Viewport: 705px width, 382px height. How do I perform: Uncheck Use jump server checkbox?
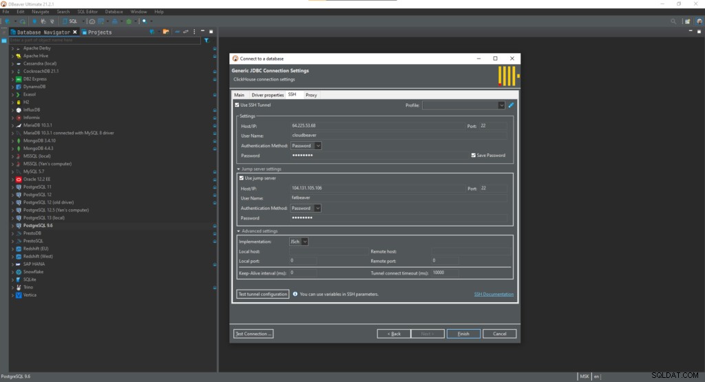click(x=242, y=178)
